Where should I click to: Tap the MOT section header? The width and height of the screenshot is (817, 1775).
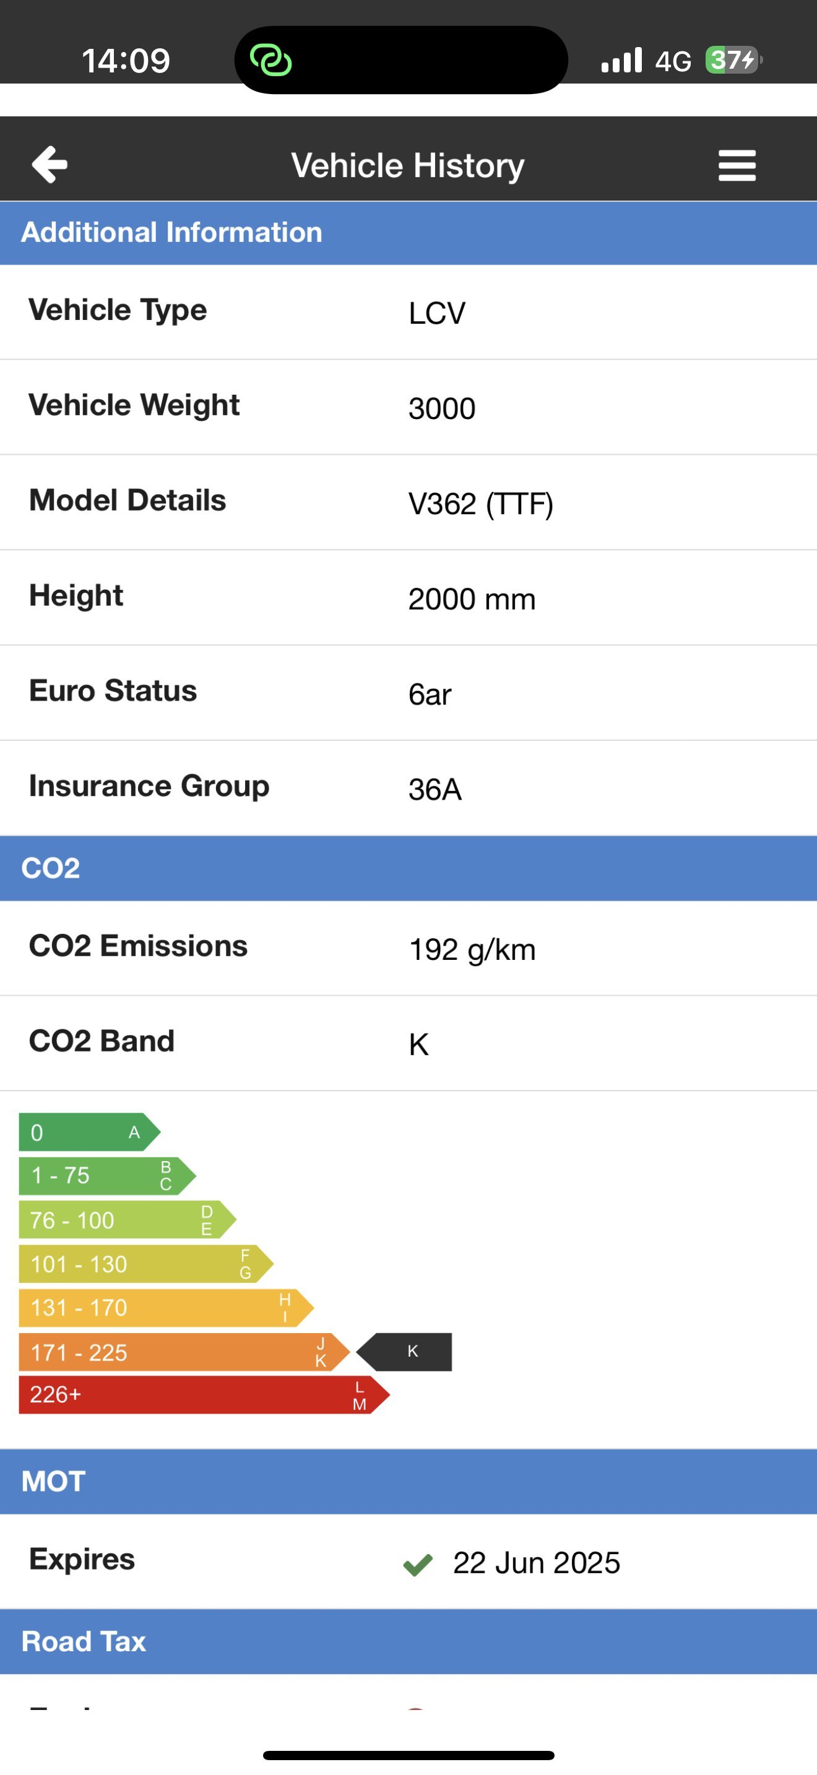coord(408,1482)
